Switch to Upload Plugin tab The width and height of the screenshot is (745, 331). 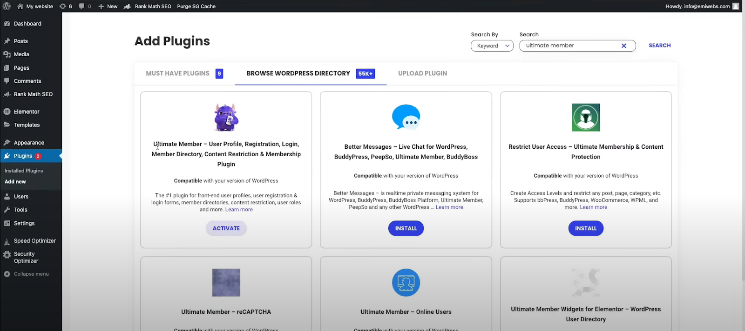[x=422, y=73]
